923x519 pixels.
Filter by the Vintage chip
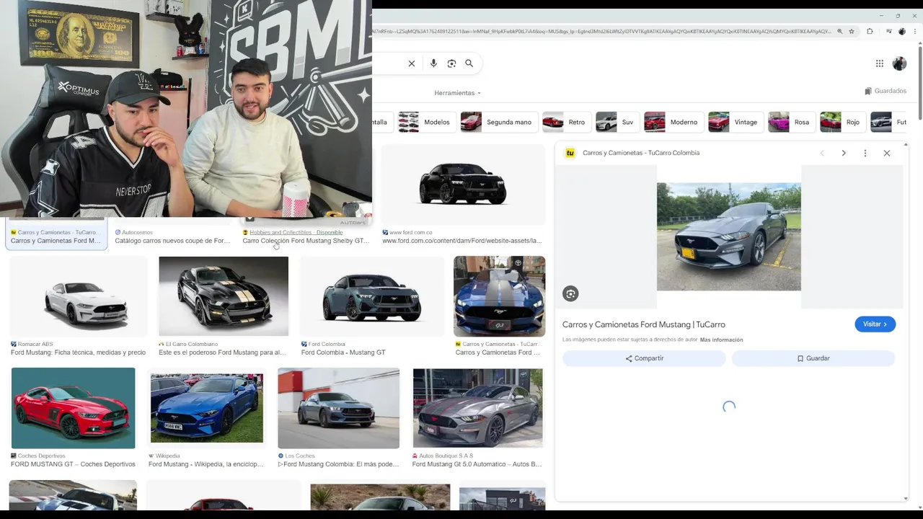click(x=735, y=122)
